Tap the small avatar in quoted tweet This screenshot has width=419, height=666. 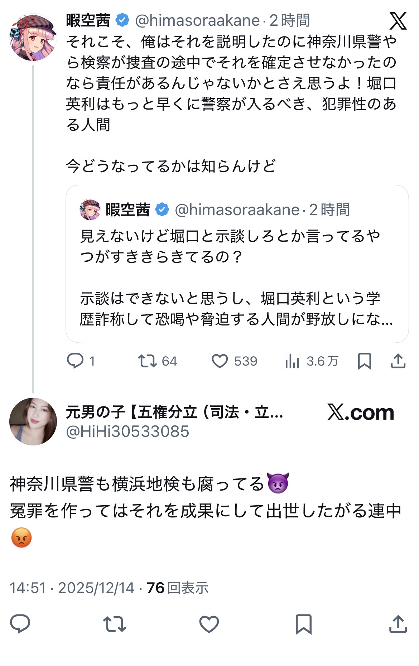90,210
